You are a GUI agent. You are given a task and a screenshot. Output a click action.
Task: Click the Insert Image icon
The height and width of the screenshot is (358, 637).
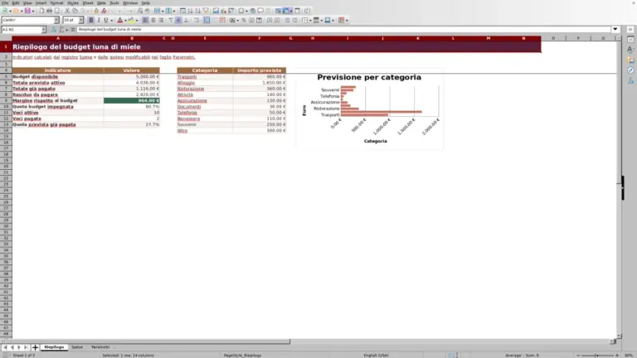point(216,11)
